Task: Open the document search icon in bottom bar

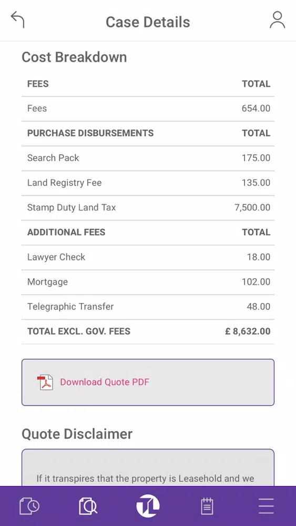Action: pos(88,506)
